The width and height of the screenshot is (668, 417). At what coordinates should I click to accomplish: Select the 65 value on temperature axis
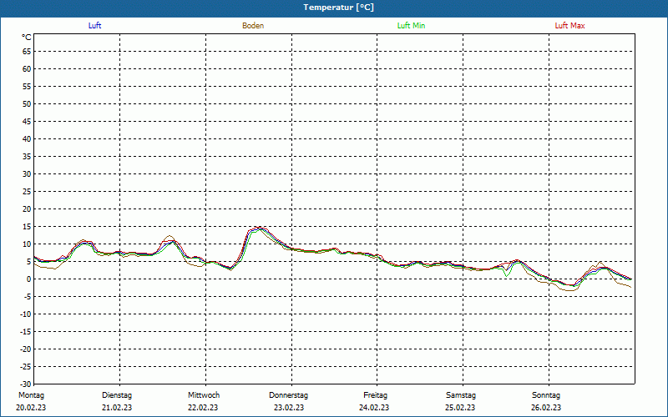pos(27,52)
